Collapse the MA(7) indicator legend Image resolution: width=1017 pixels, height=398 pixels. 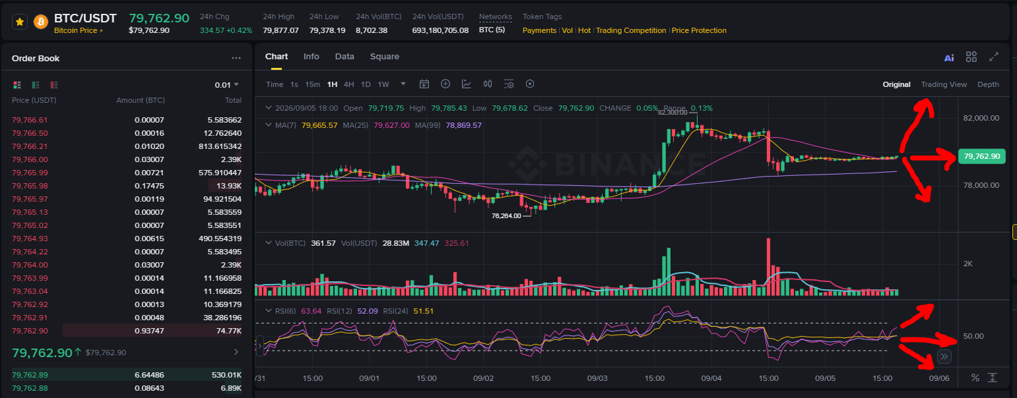pos(268,125)
